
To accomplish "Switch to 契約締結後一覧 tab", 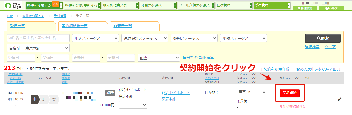I will point(75,26).
